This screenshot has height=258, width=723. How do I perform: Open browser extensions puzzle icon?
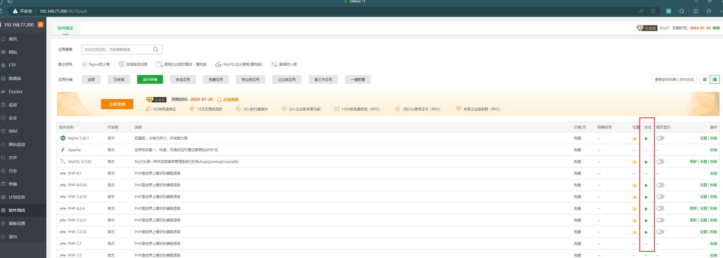[682, 11]
